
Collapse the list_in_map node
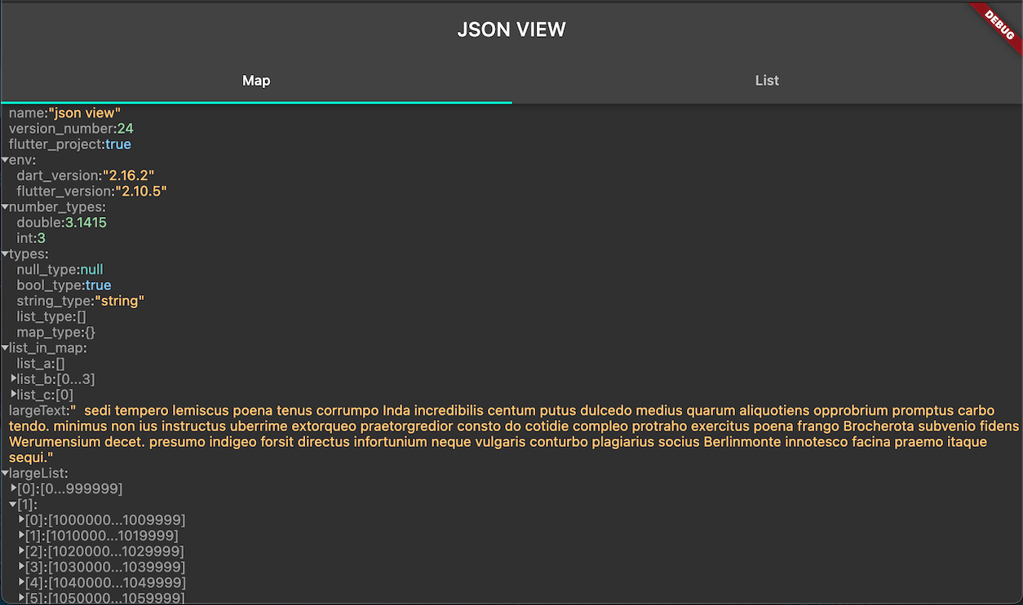click(x=5, y=347)
